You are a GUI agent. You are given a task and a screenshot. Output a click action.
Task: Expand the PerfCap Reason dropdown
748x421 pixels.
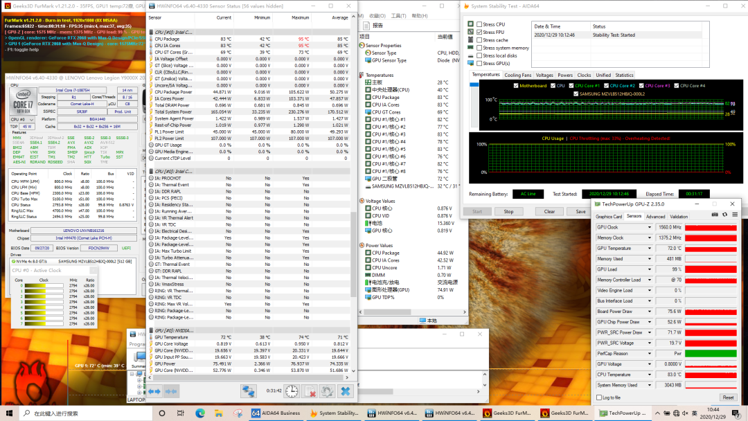[648, 353]
